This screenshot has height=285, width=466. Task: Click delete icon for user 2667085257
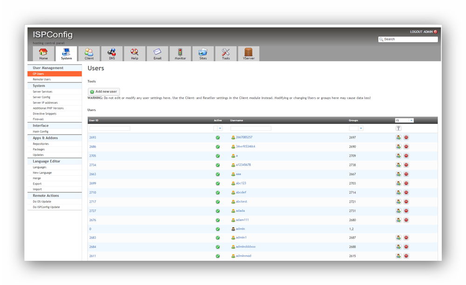(x=406, y=137)
